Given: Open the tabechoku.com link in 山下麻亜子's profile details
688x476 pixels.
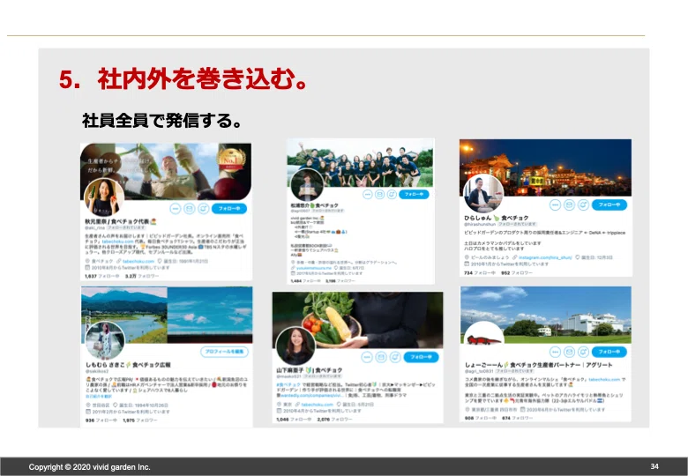Looking at the screenshot, I should (318, 404).
